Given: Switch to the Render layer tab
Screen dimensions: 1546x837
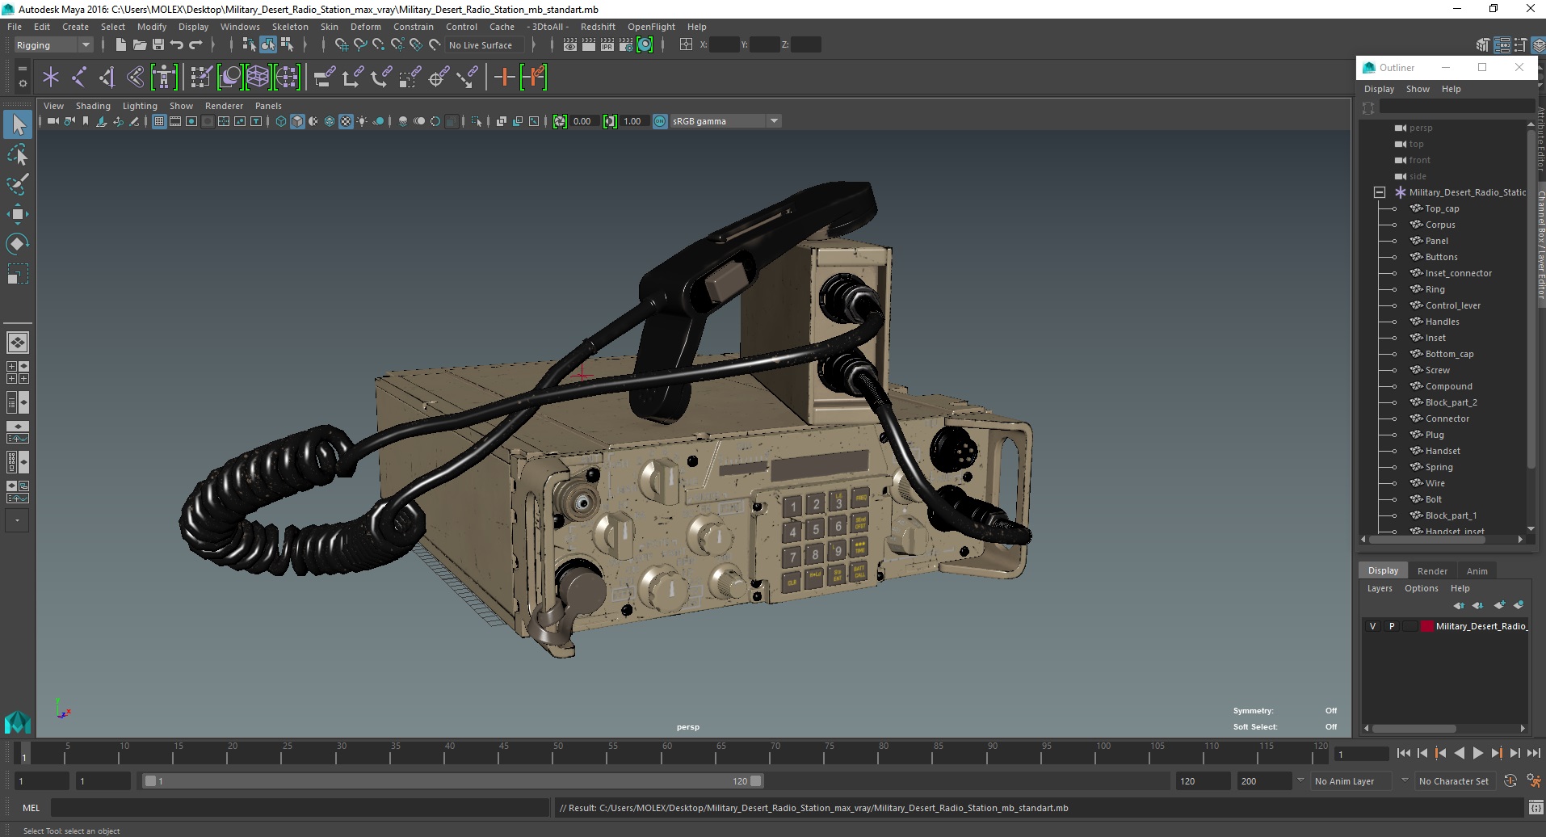Looking at the screenshot, I should click(x=1432, y=571).
